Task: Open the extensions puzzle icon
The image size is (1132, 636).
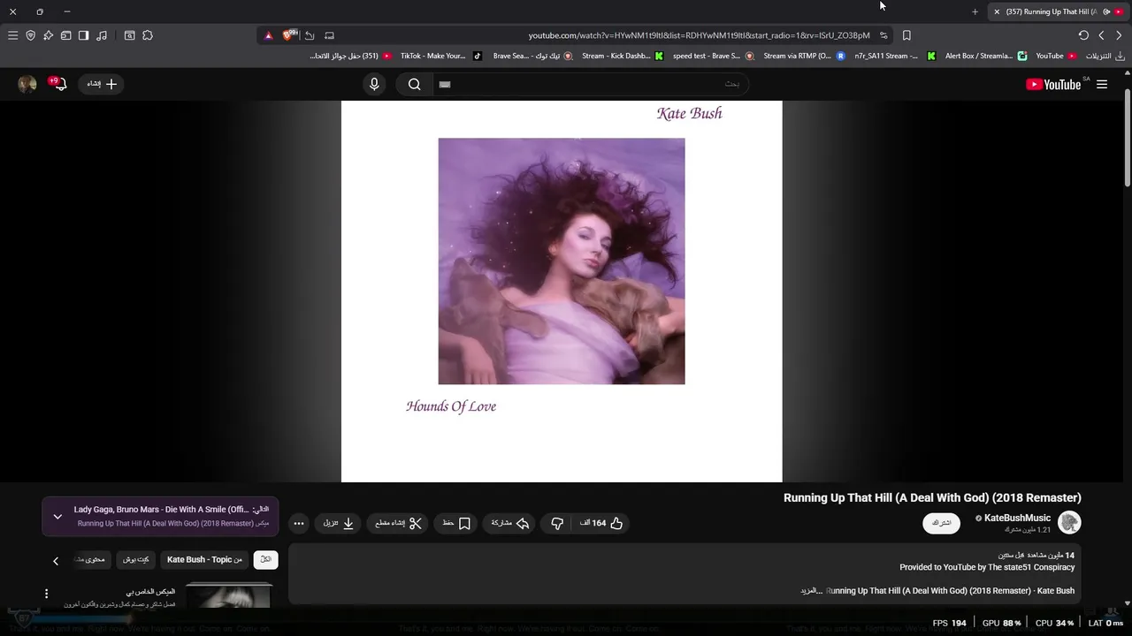Action: (148, 35)
